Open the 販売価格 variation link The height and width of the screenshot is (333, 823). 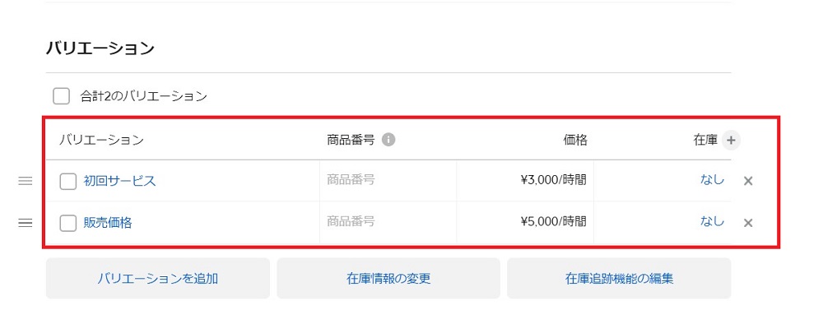click(x=108, y=222)
